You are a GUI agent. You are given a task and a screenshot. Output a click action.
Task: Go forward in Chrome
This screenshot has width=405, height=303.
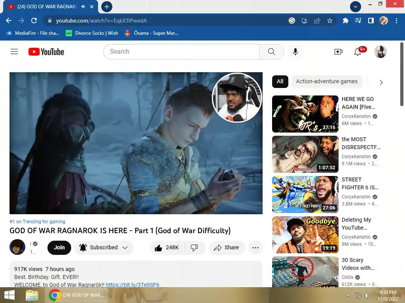pyautogui.click(x=21, y=21)
